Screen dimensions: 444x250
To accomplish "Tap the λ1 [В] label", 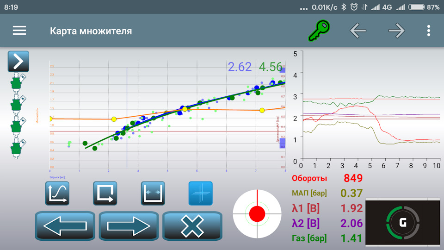I will [306, 208].
